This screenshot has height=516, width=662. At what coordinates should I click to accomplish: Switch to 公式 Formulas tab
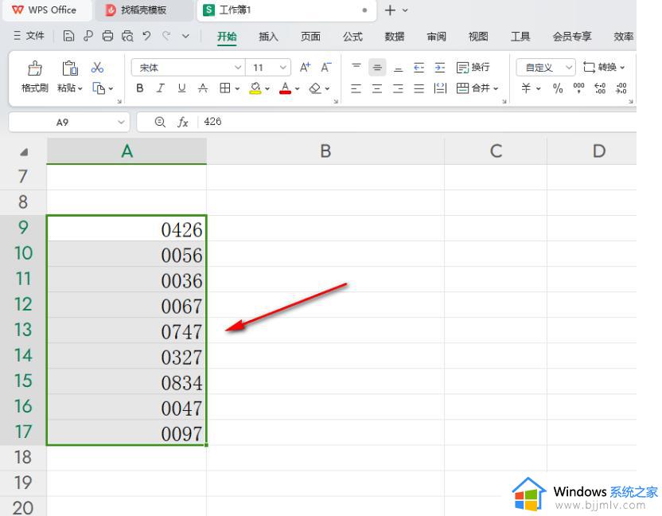[352, 37]
